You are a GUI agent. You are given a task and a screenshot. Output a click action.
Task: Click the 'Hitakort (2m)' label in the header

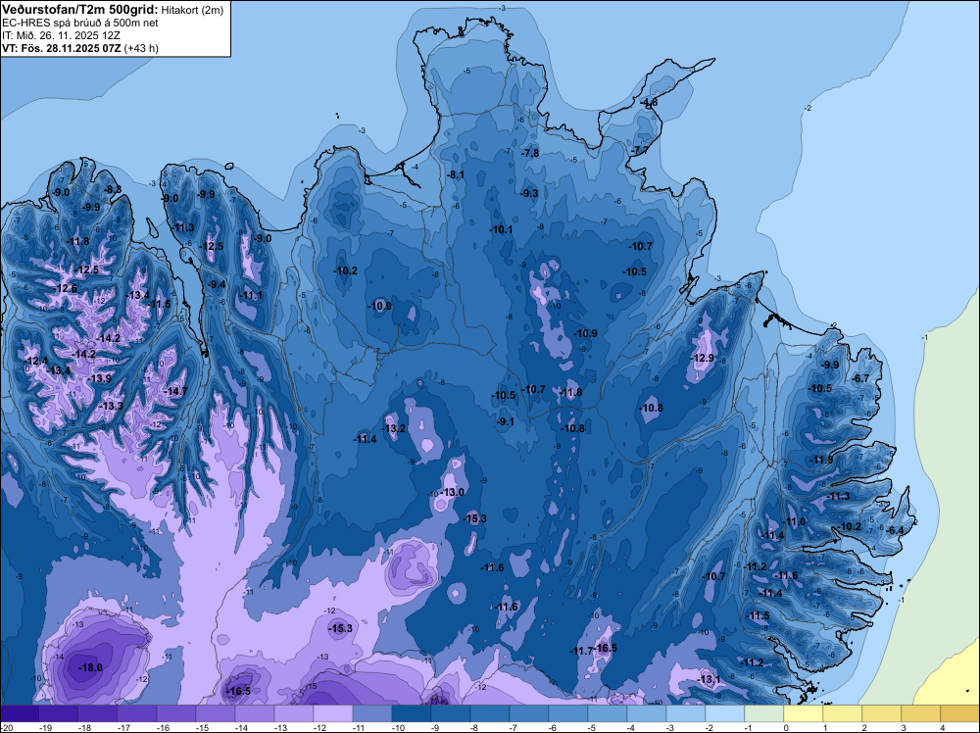(x=192, y=10)
